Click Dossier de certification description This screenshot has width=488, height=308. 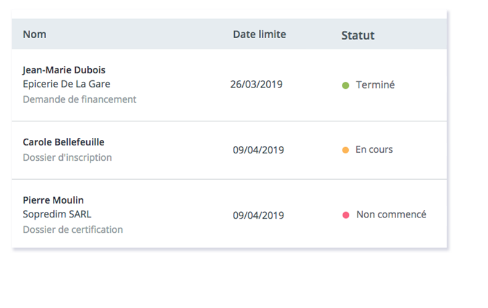[x=73, y=230]
